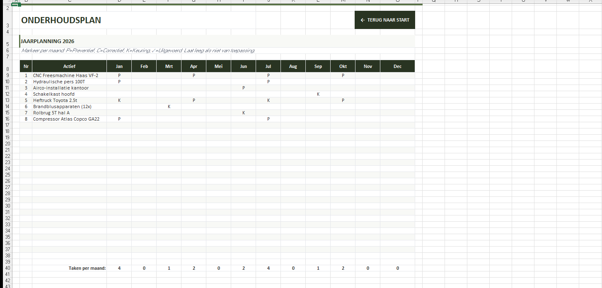
Task: Select row header 9
Action: tap(7, 75)
